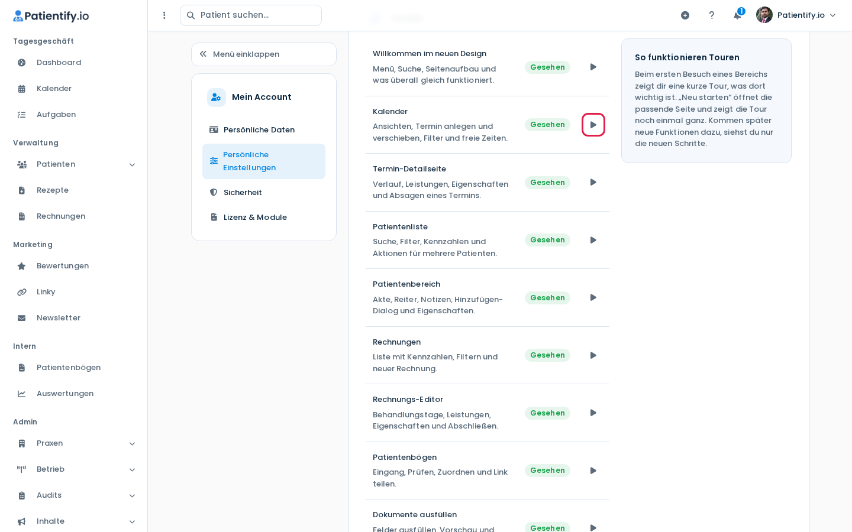The width and height of the screenshot is (852, 532).
Task: Open the notifications bell
Action: [x=738, y=15]
